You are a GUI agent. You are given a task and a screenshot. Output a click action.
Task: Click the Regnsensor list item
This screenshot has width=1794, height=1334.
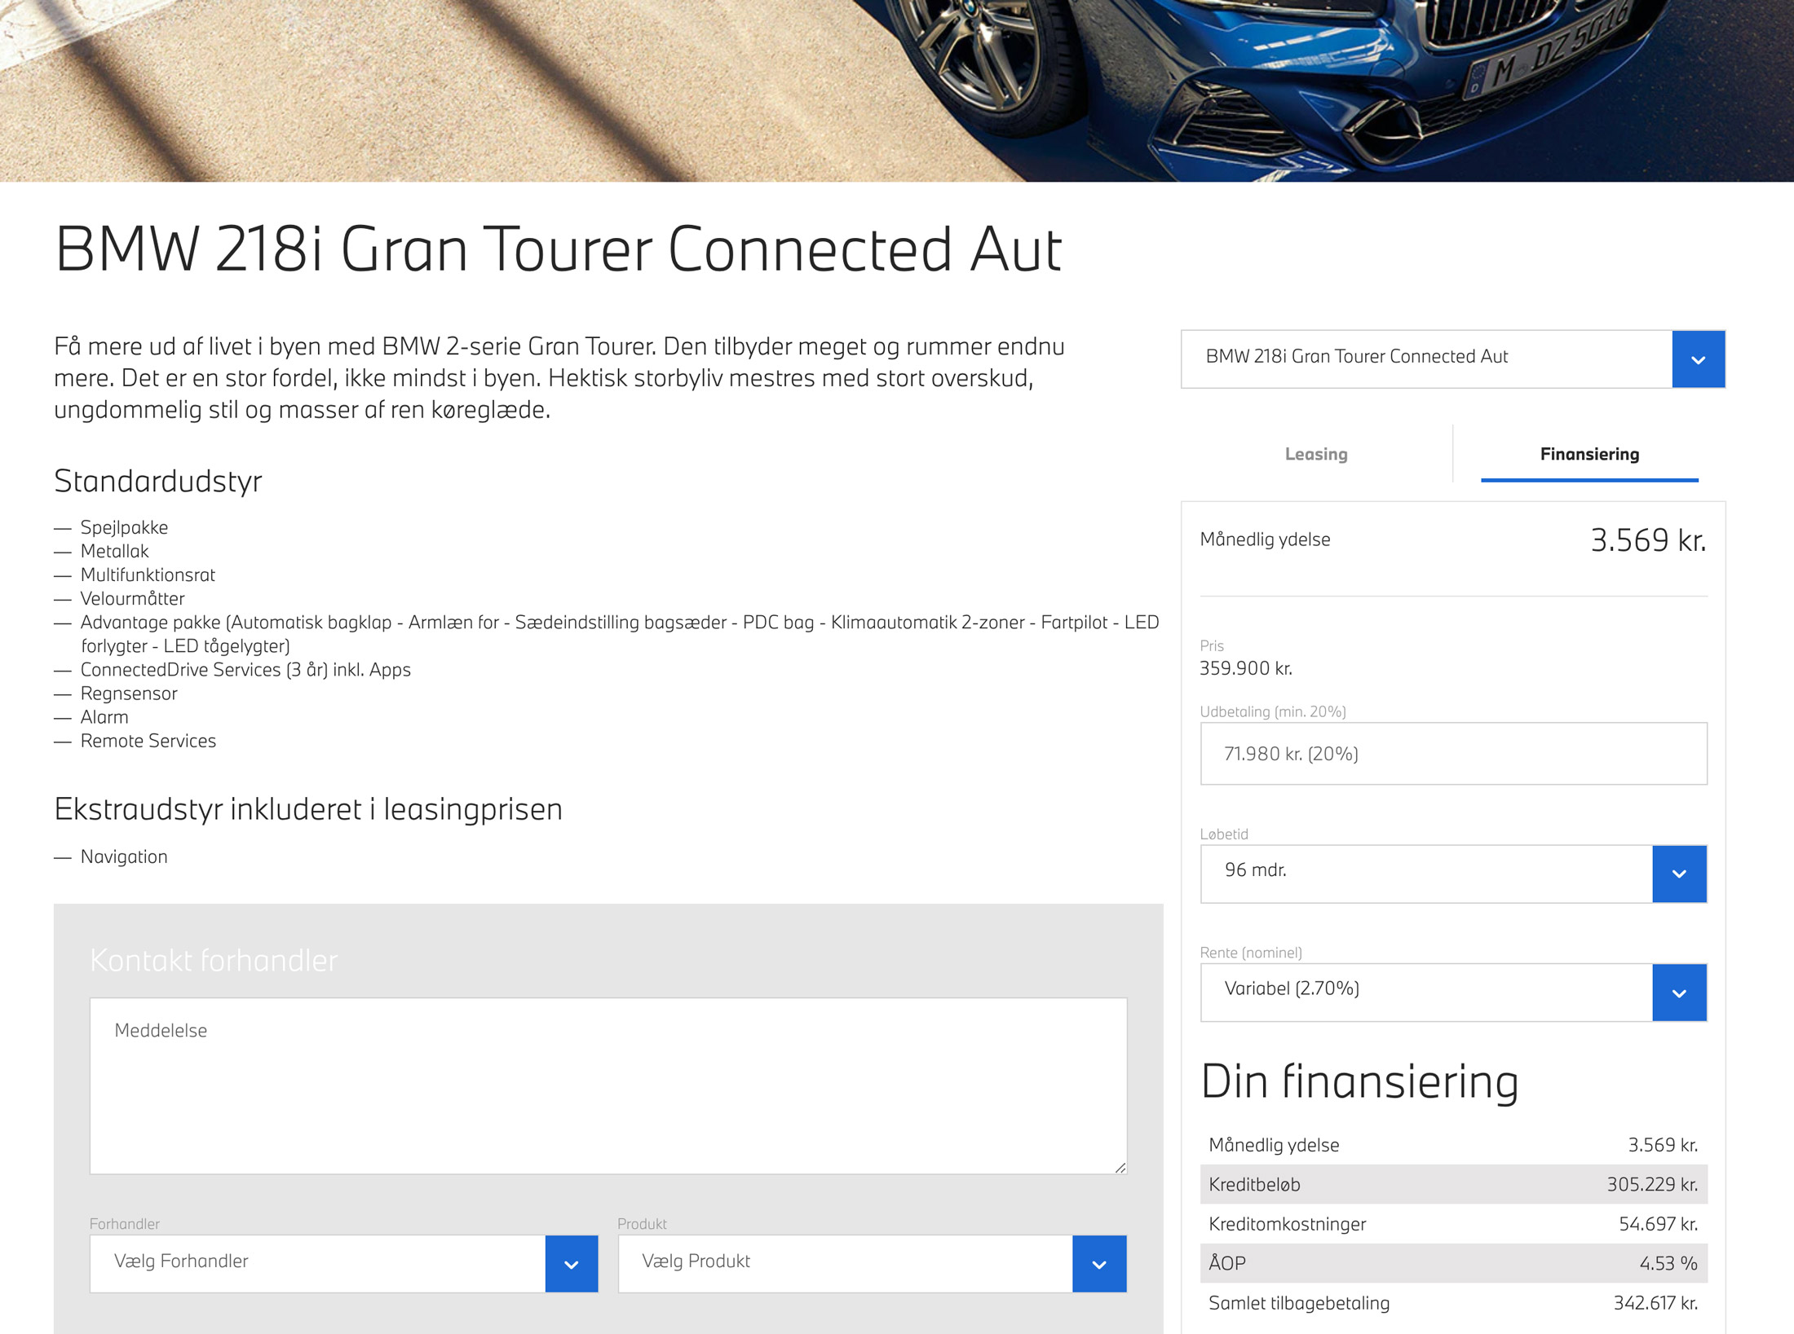(129, 693)
